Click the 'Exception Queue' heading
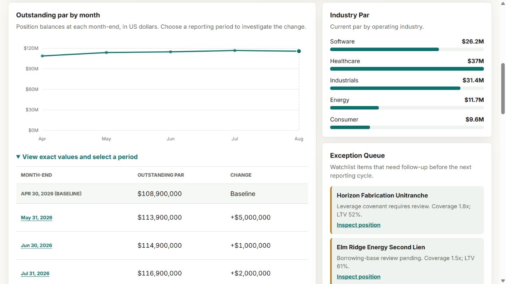 coord(357,156)
